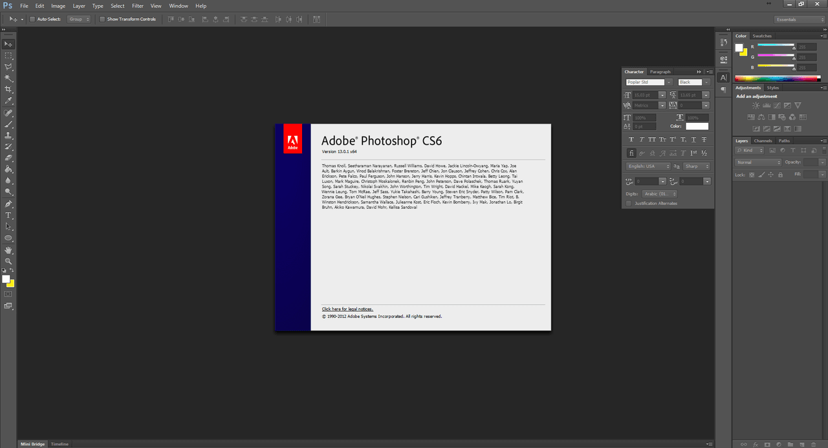Activate the Crop tool
This screenshot has width=828, height=448.
coord(8,89)
